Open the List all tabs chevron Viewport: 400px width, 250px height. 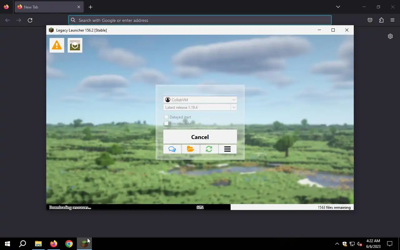pyautogui.click(x=338, y=7)
